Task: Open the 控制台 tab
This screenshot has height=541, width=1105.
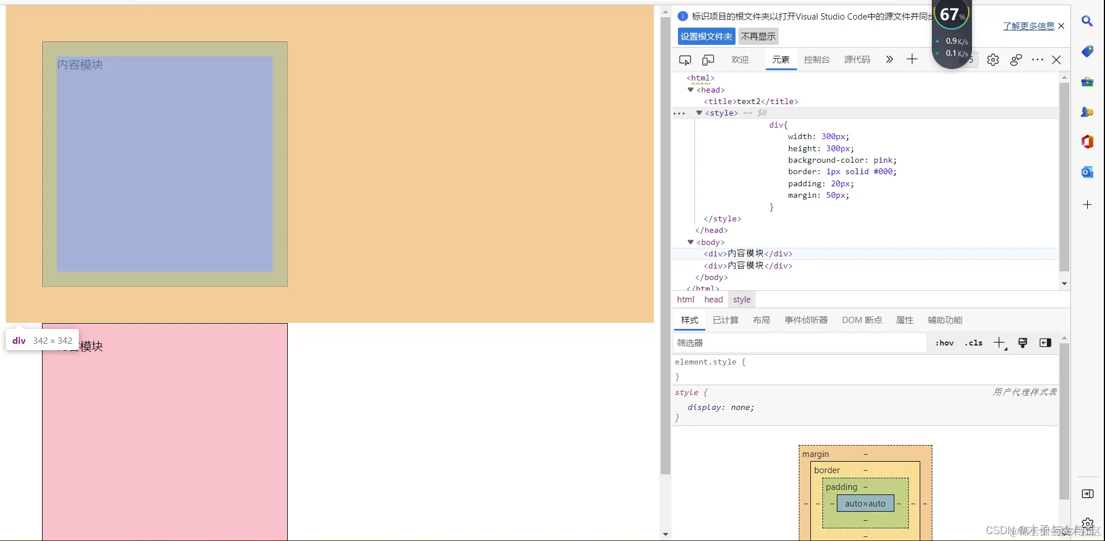Action: pyautogui.click(x=817, y=60)
